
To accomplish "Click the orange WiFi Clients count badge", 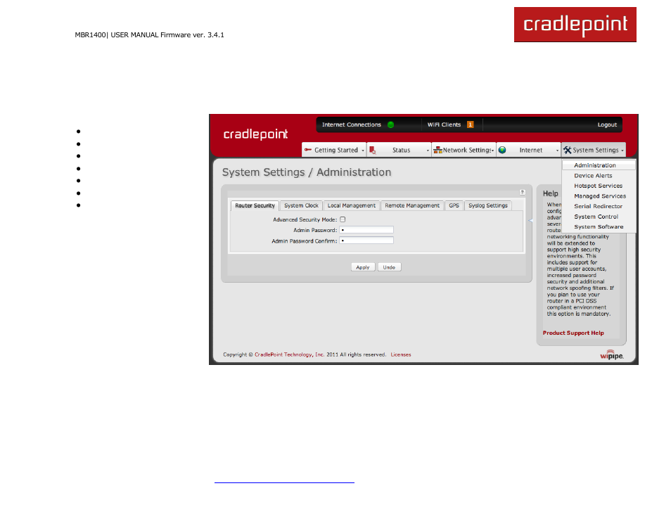I will coord(471,124).
